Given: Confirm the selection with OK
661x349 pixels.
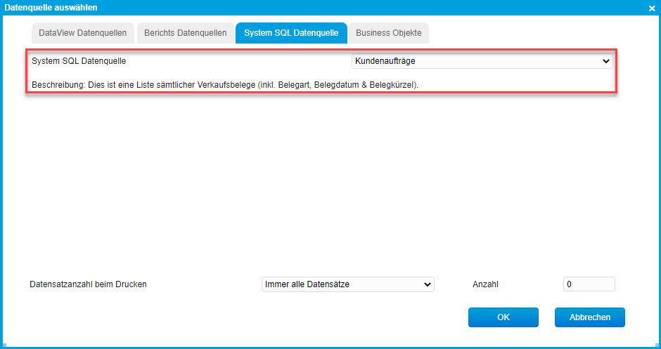Looking at the screenshot, I should tap(503, 317).
